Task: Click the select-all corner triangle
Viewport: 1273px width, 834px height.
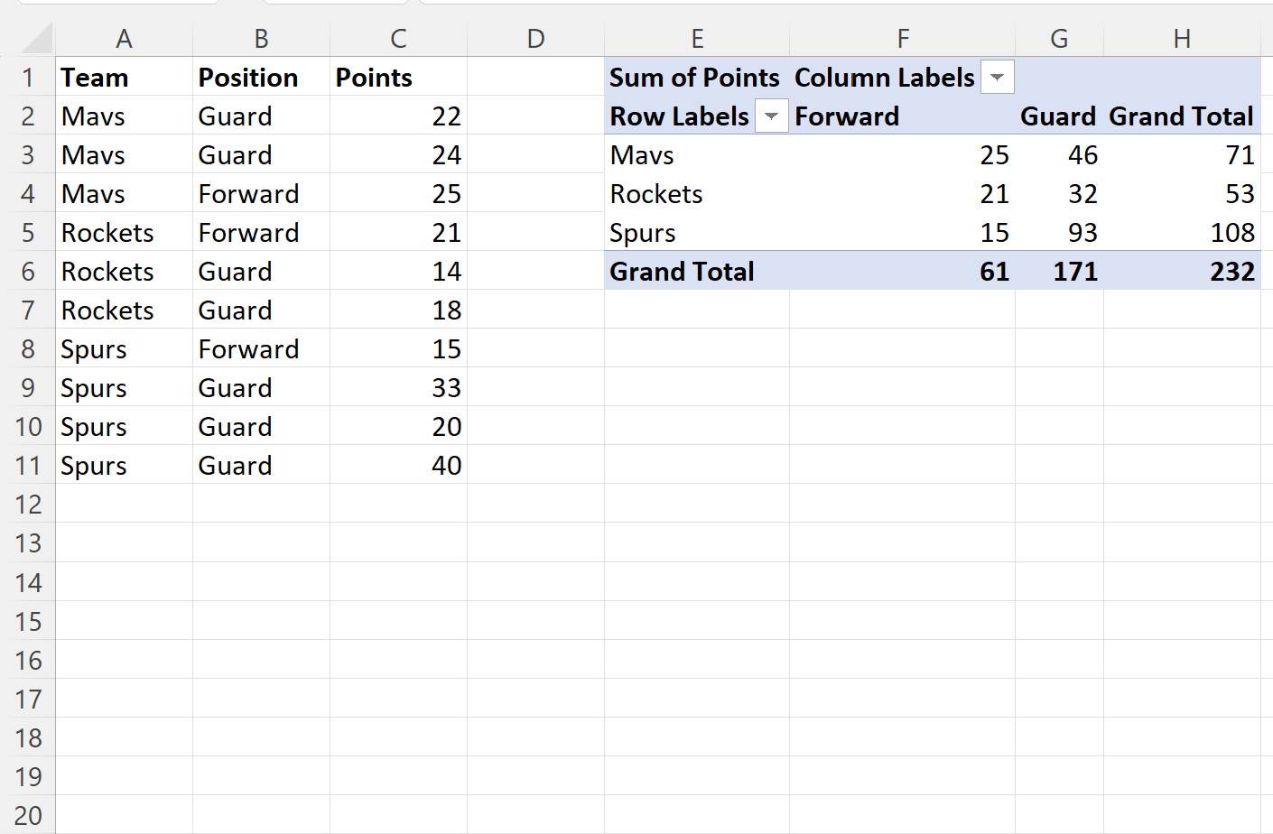Action: coord(37,39)
